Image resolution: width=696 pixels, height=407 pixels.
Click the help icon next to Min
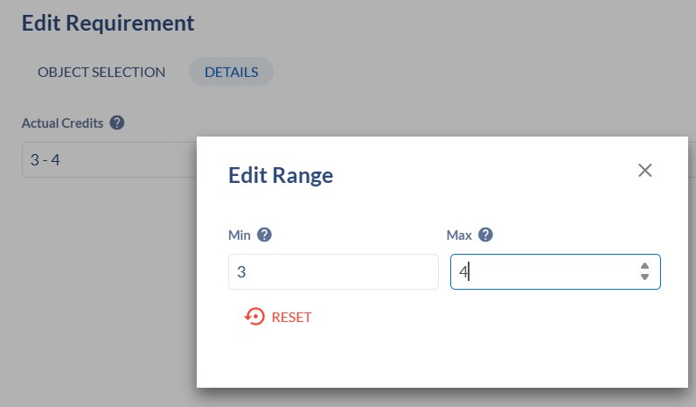(264, 235)
